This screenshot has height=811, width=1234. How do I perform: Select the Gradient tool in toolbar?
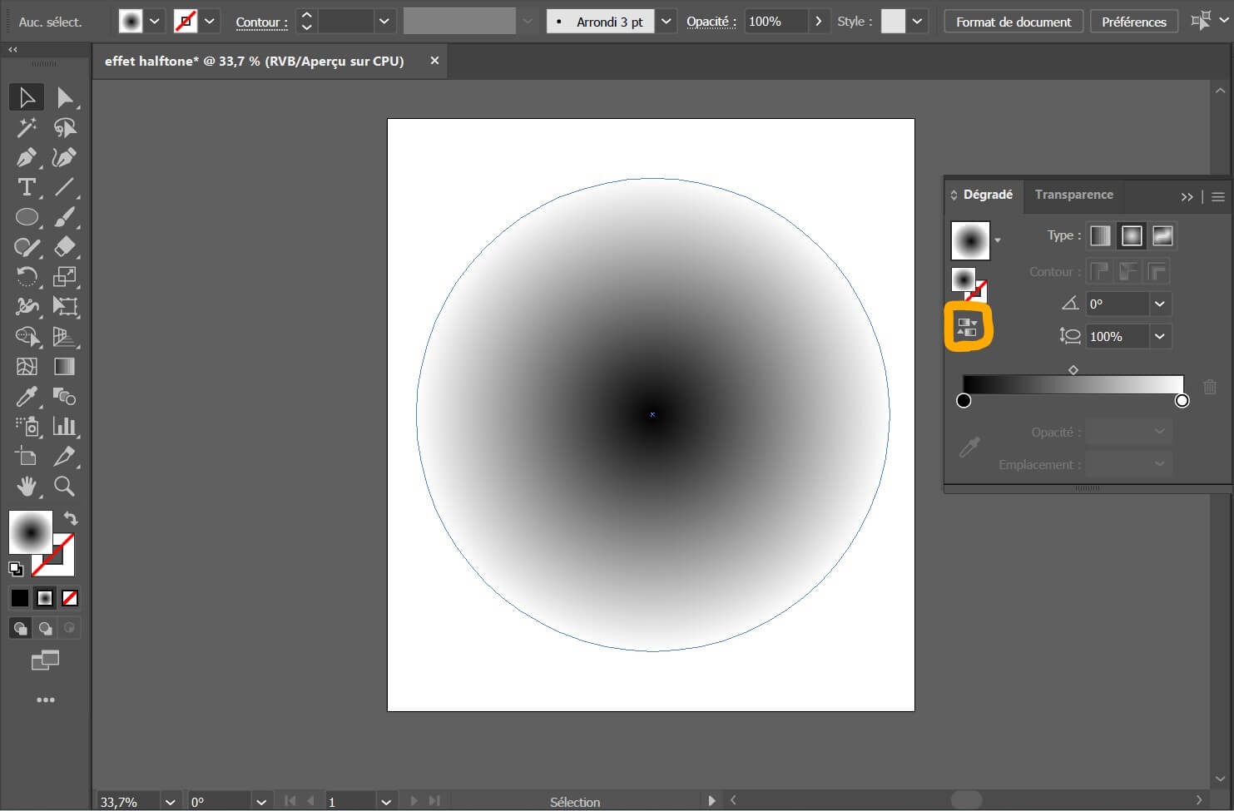click(x=65, y=367)
